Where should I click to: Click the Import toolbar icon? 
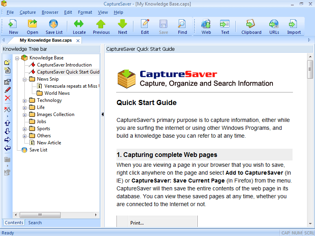[x=294, y=26]
